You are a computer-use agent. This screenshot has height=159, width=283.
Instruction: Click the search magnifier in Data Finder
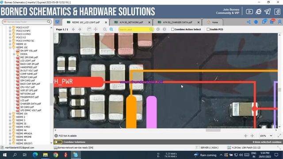point(49,22)
